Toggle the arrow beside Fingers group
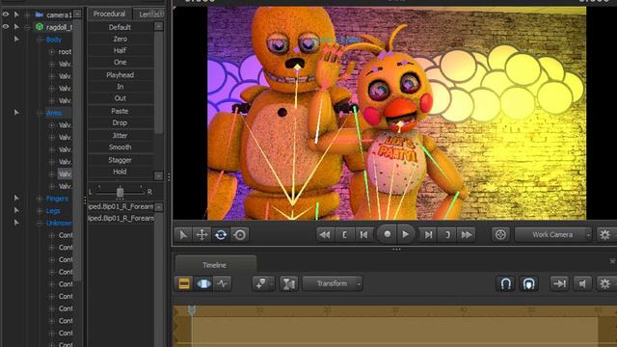617x347 pixels. point(16,198)
